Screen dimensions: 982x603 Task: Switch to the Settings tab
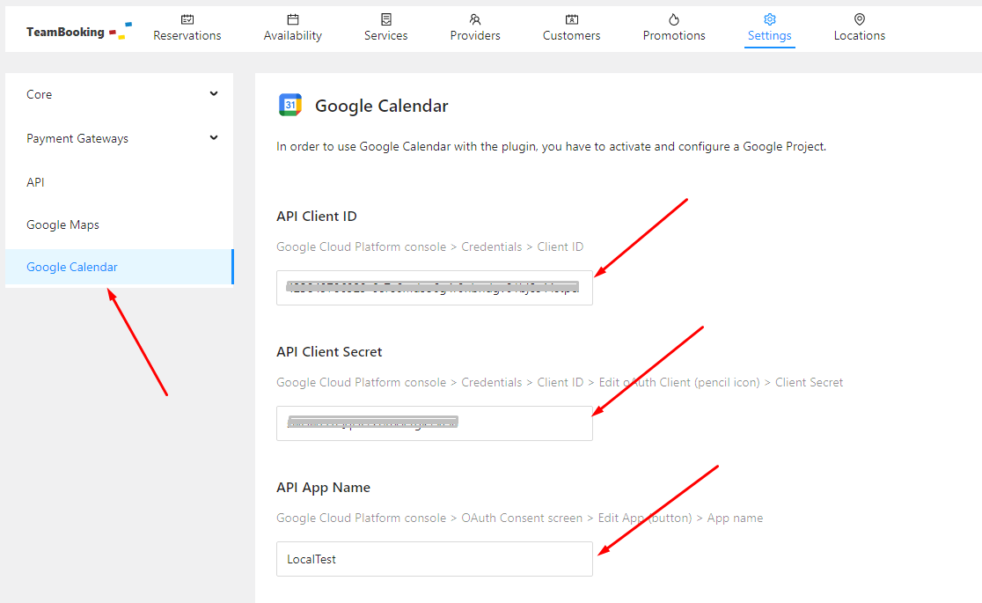tap(769, 35)
